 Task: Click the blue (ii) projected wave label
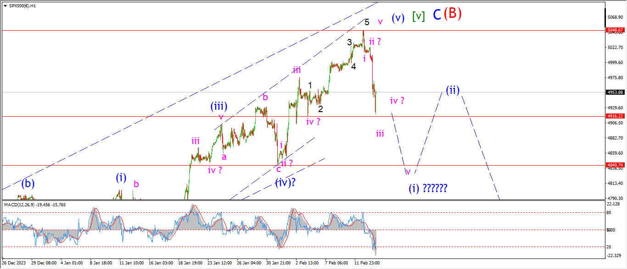(x=453, y=90)
